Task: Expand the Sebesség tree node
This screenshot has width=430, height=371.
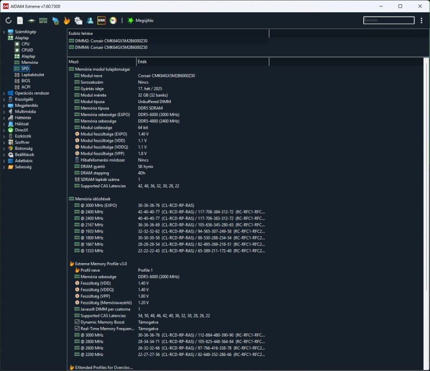Action: click(x=4, y=167)
